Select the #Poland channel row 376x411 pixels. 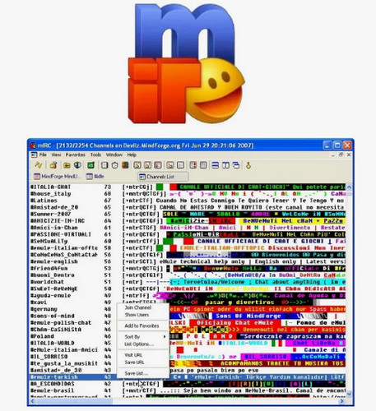tap(188, 336)
